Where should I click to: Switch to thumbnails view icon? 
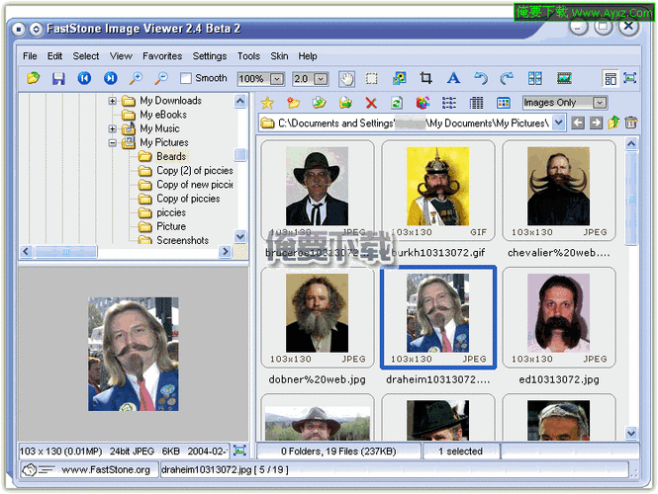(504, 103)
